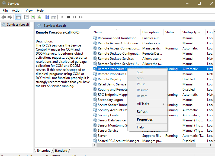Select the Remote Access Connection Manager row

153,48
